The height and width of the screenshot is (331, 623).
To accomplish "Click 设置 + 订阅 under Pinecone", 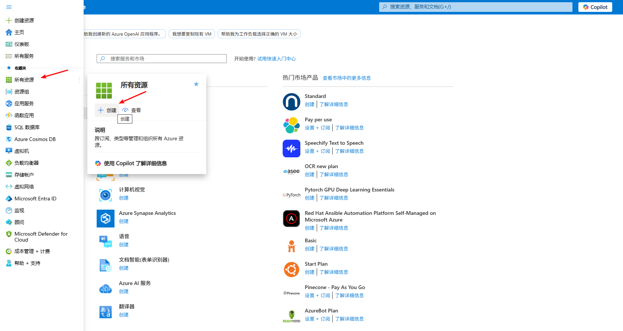I will coord(317,295).
